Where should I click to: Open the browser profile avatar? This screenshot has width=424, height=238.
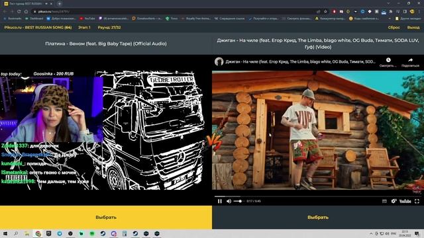click(412, 12)
